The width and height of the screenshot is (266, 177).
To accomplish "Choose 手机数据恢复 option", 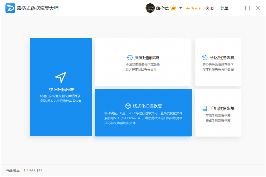I will click(222, 108).
